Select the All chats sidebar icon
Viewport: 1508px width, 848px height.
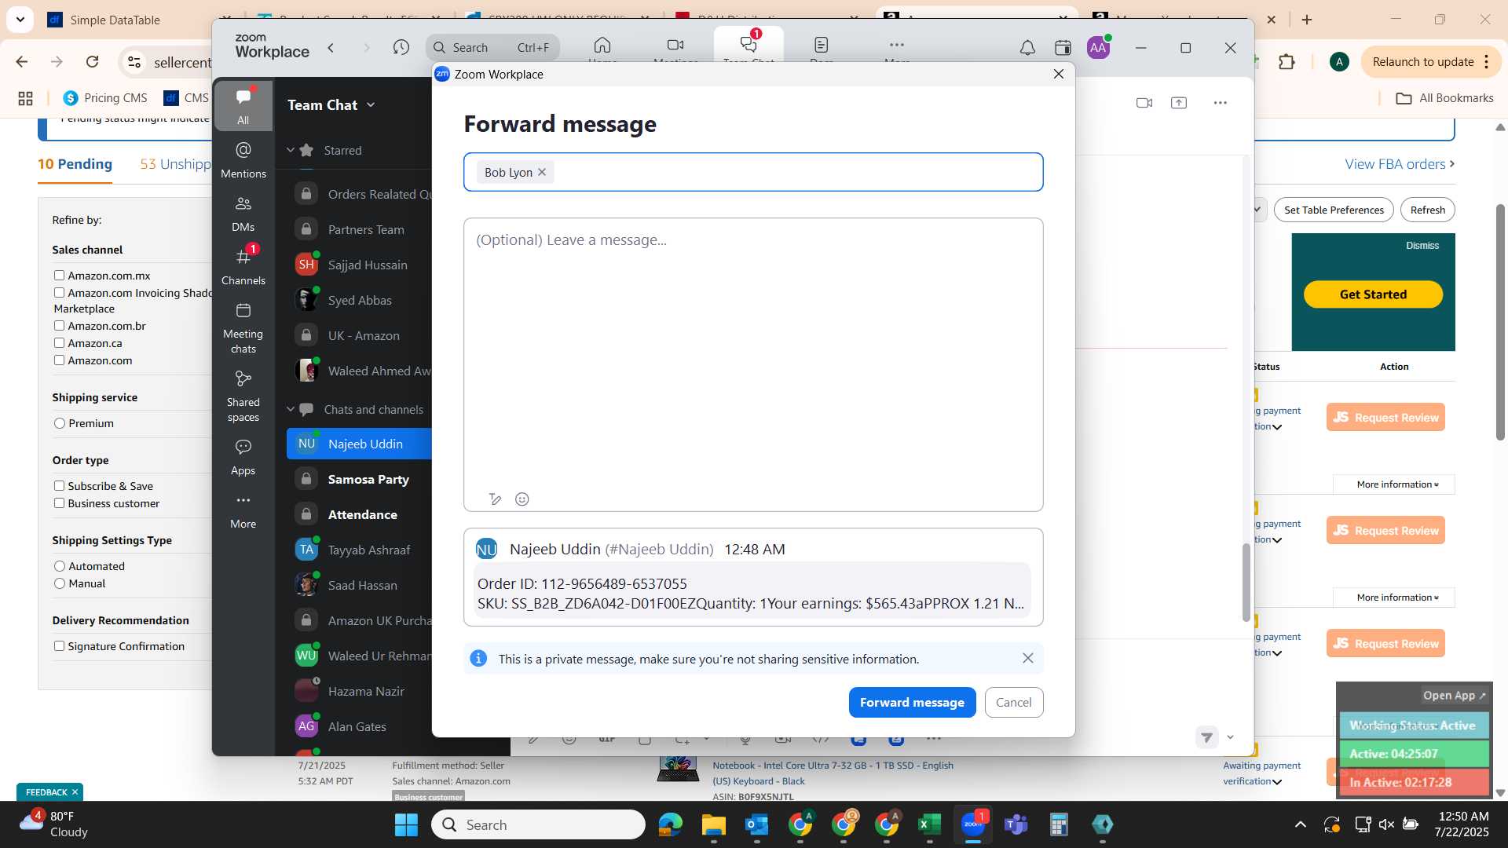243,105
